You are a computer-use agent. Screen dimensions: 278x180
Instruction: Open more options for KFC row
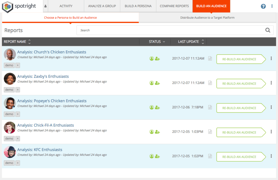click(x=271, y=156)
